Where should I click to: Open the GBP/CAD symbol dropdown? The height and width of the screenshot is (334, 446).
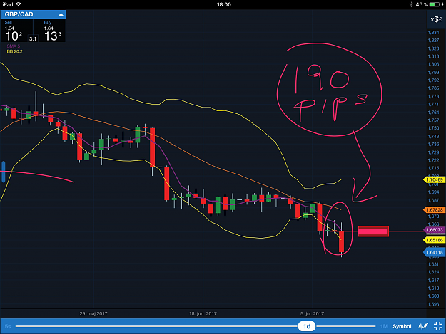coord(33,14)
